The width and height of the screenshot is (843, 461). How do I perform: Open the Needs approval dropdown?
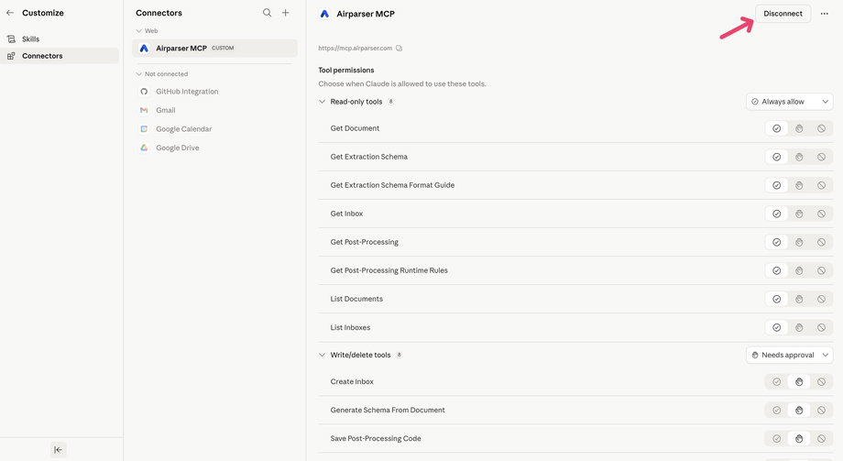pyautogui.click(x=789, y=355)
